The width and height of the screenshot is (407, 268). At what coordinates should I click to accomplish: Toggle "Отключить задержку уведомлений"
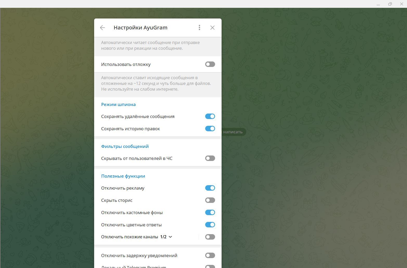[210, 255]
